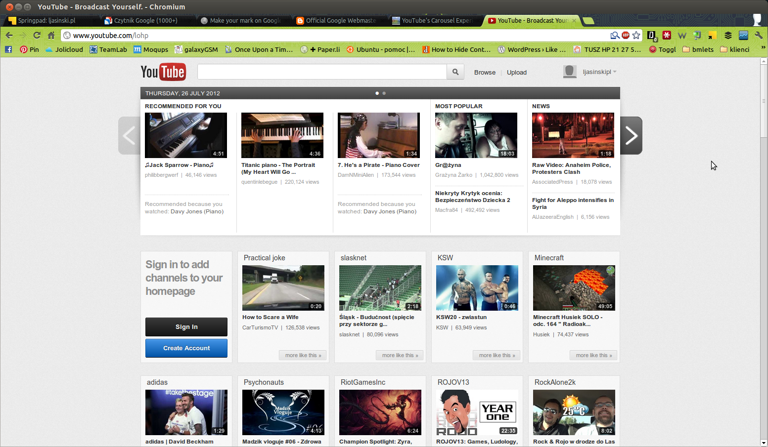
Task: Click the search magnifier button on YouTube
Action: [x=455, y=72]
